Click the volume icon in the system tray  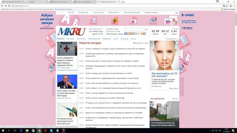(216, 130)
